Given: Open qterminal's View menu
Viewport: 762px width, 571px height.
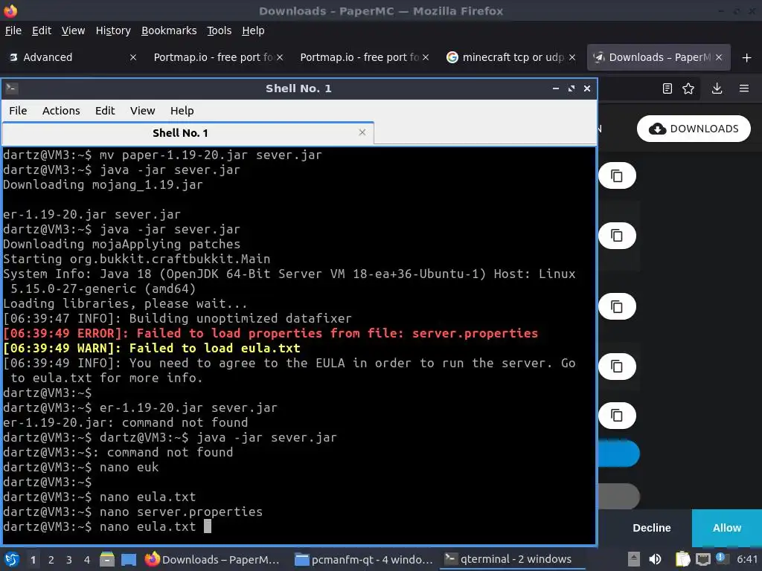Looking at the screenshot, I should 142,111.
